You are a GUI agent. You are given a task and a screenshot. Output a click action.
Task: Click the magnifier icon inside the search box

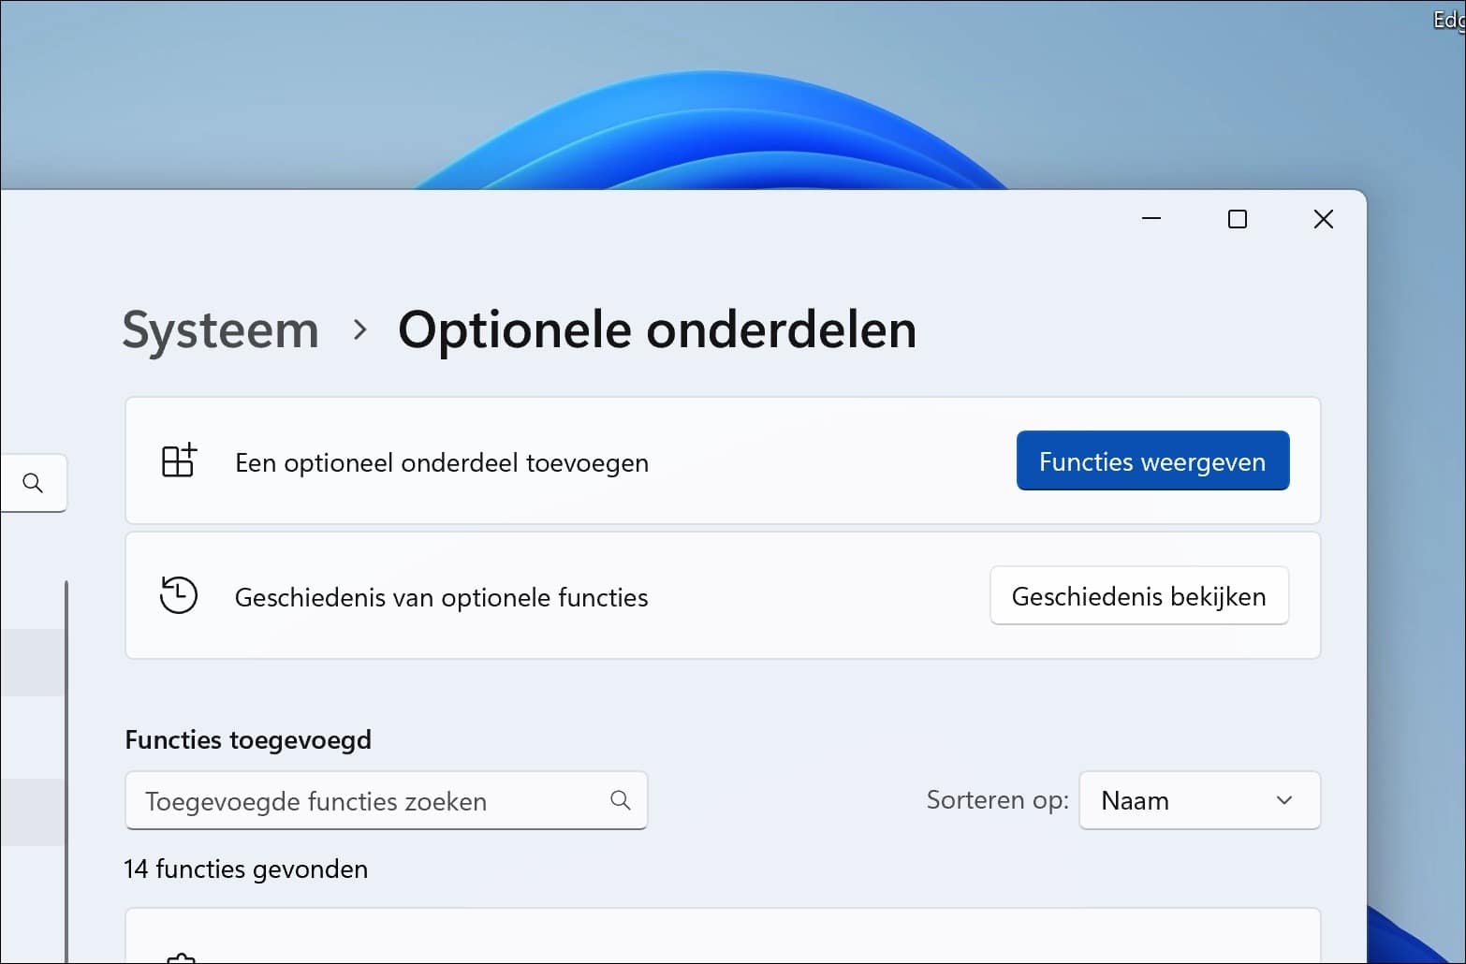click(x=620, y=801)
